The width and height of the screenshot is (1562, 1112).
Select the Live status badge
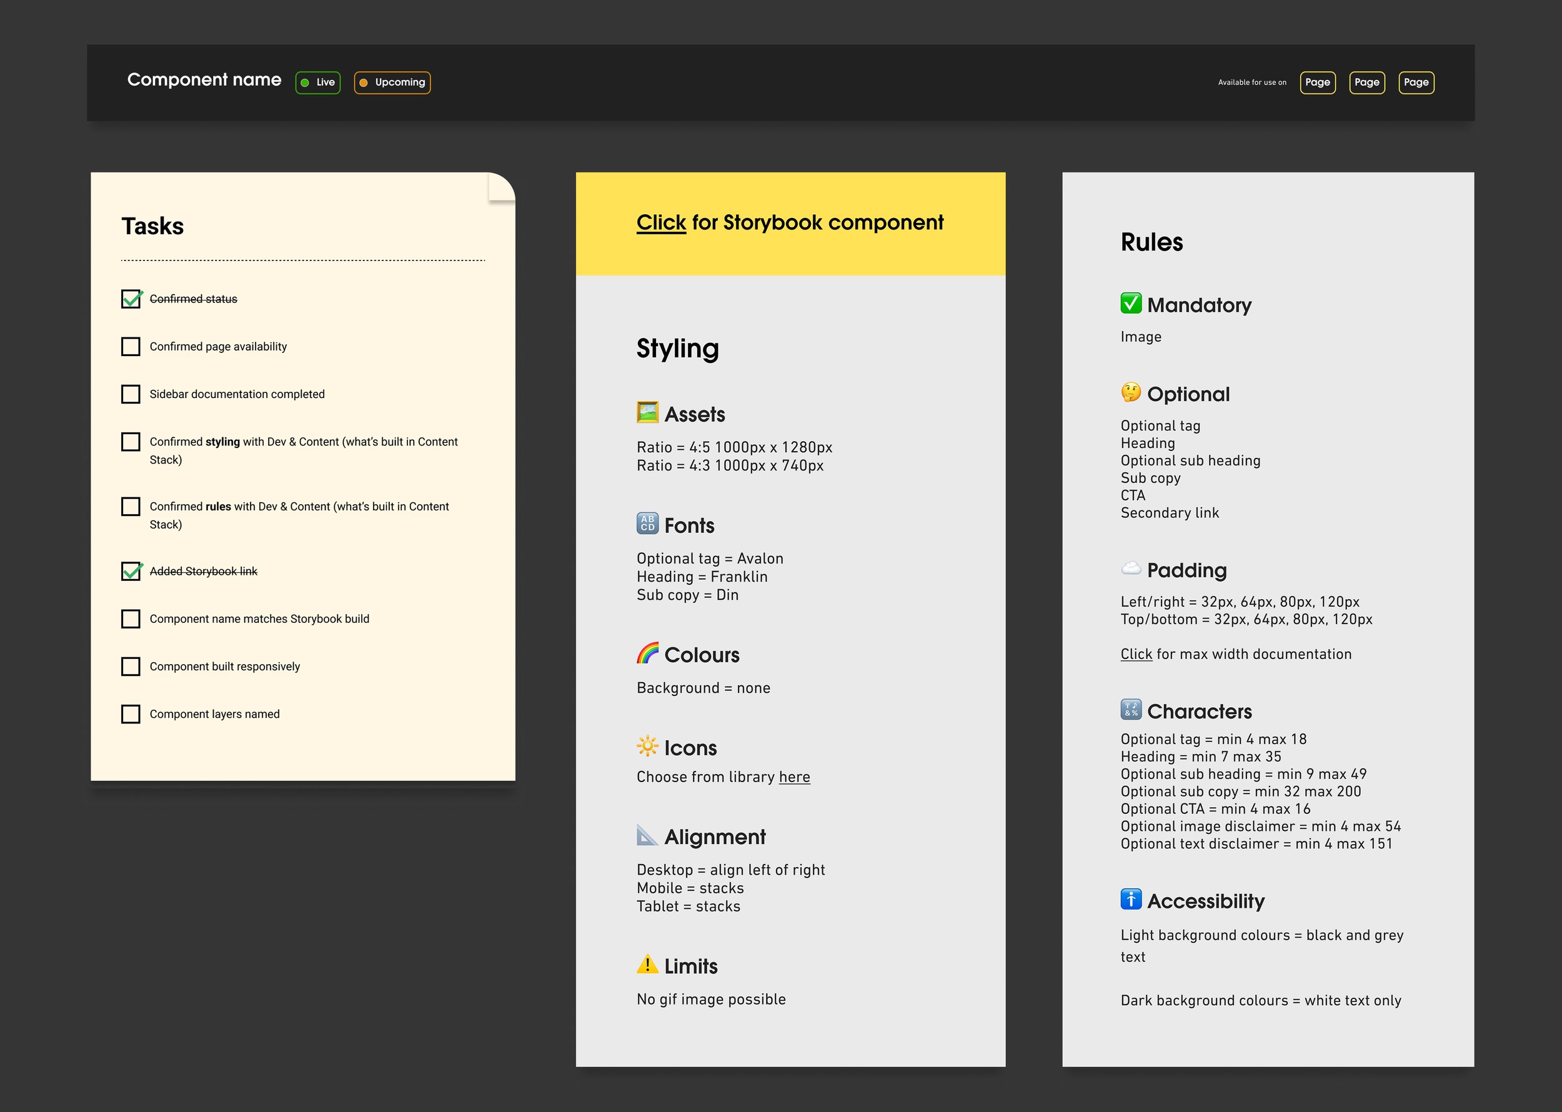point(317,82)
